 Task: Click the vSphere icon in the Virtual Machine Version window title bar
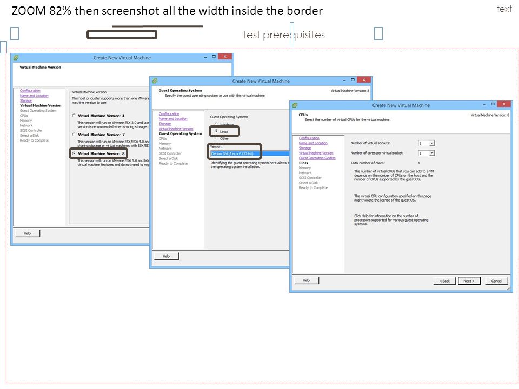[x=16, y=58]
